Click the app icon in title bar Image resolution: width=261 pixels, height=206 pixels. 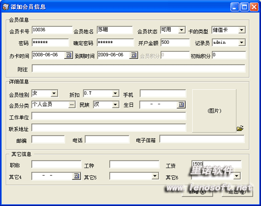click(x=6, y=7)
